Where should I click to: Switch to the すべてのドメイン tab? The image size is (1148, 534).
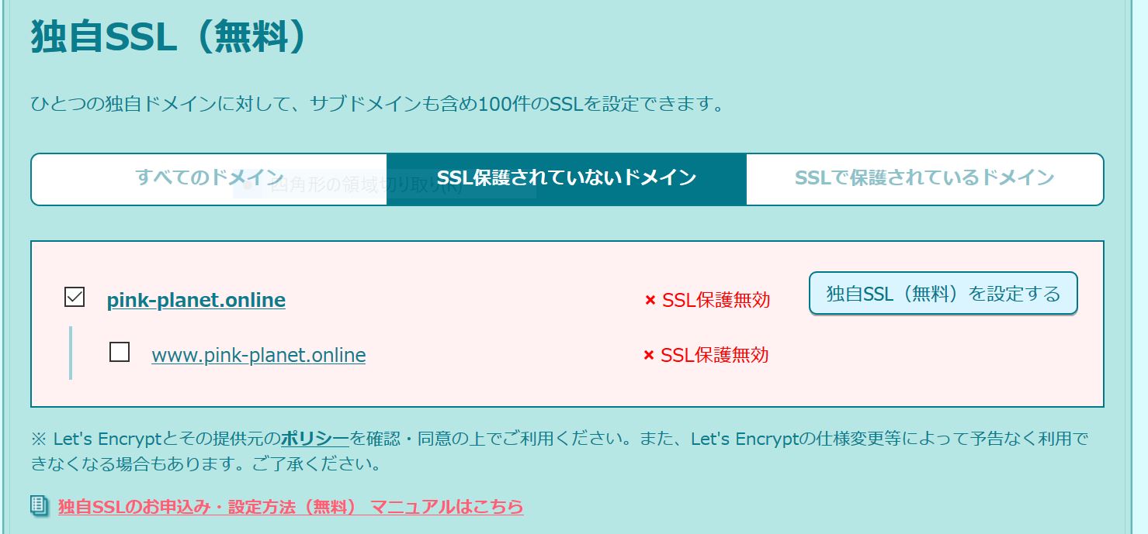tap(210, 177)
